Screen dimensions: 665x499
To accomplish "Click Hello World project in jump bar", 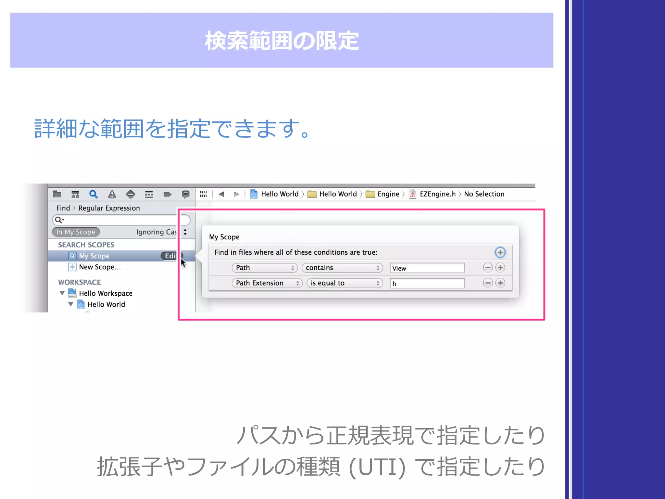I will [x=274, y=194].
